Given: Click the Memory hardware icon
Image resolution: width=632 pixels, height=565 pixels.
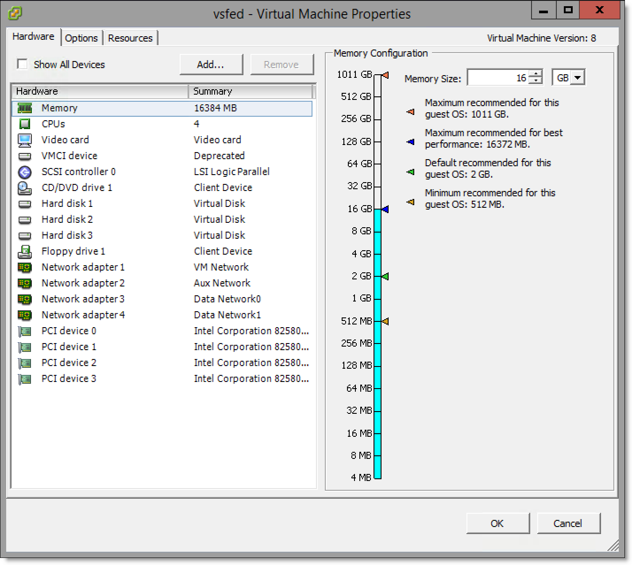Looking at the screenshot, I should pos(25,108).
